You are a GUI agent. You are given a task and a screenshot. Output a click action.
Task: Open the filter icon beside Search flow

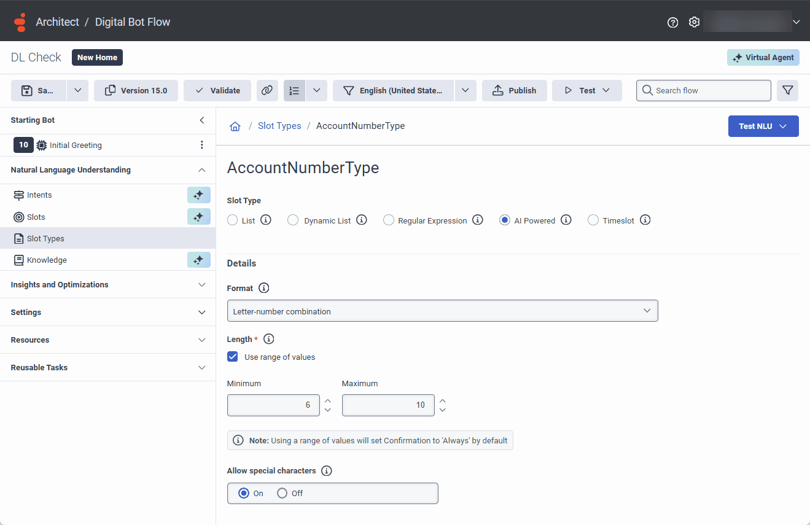coord(787,90)
